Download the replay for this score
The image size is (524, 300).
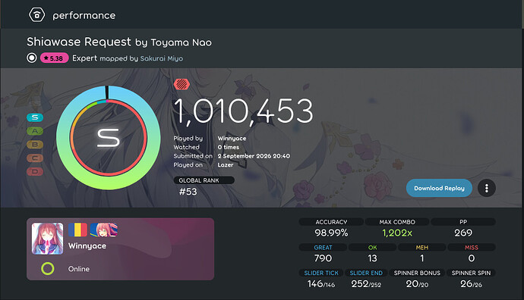[439, 188]
